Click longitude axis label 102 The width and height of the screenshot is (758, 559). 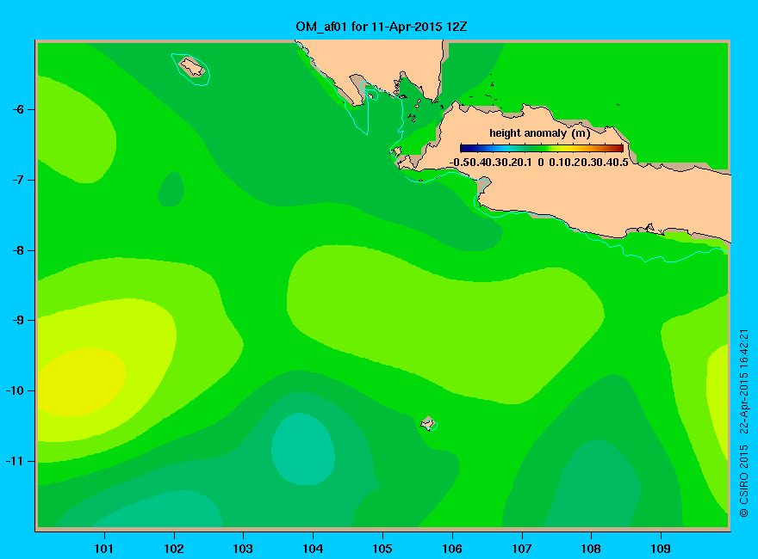click(173, 549)
